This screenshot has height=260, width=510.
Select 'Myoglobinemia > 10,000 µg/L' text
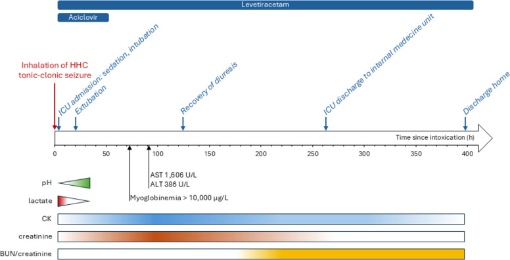179,198
